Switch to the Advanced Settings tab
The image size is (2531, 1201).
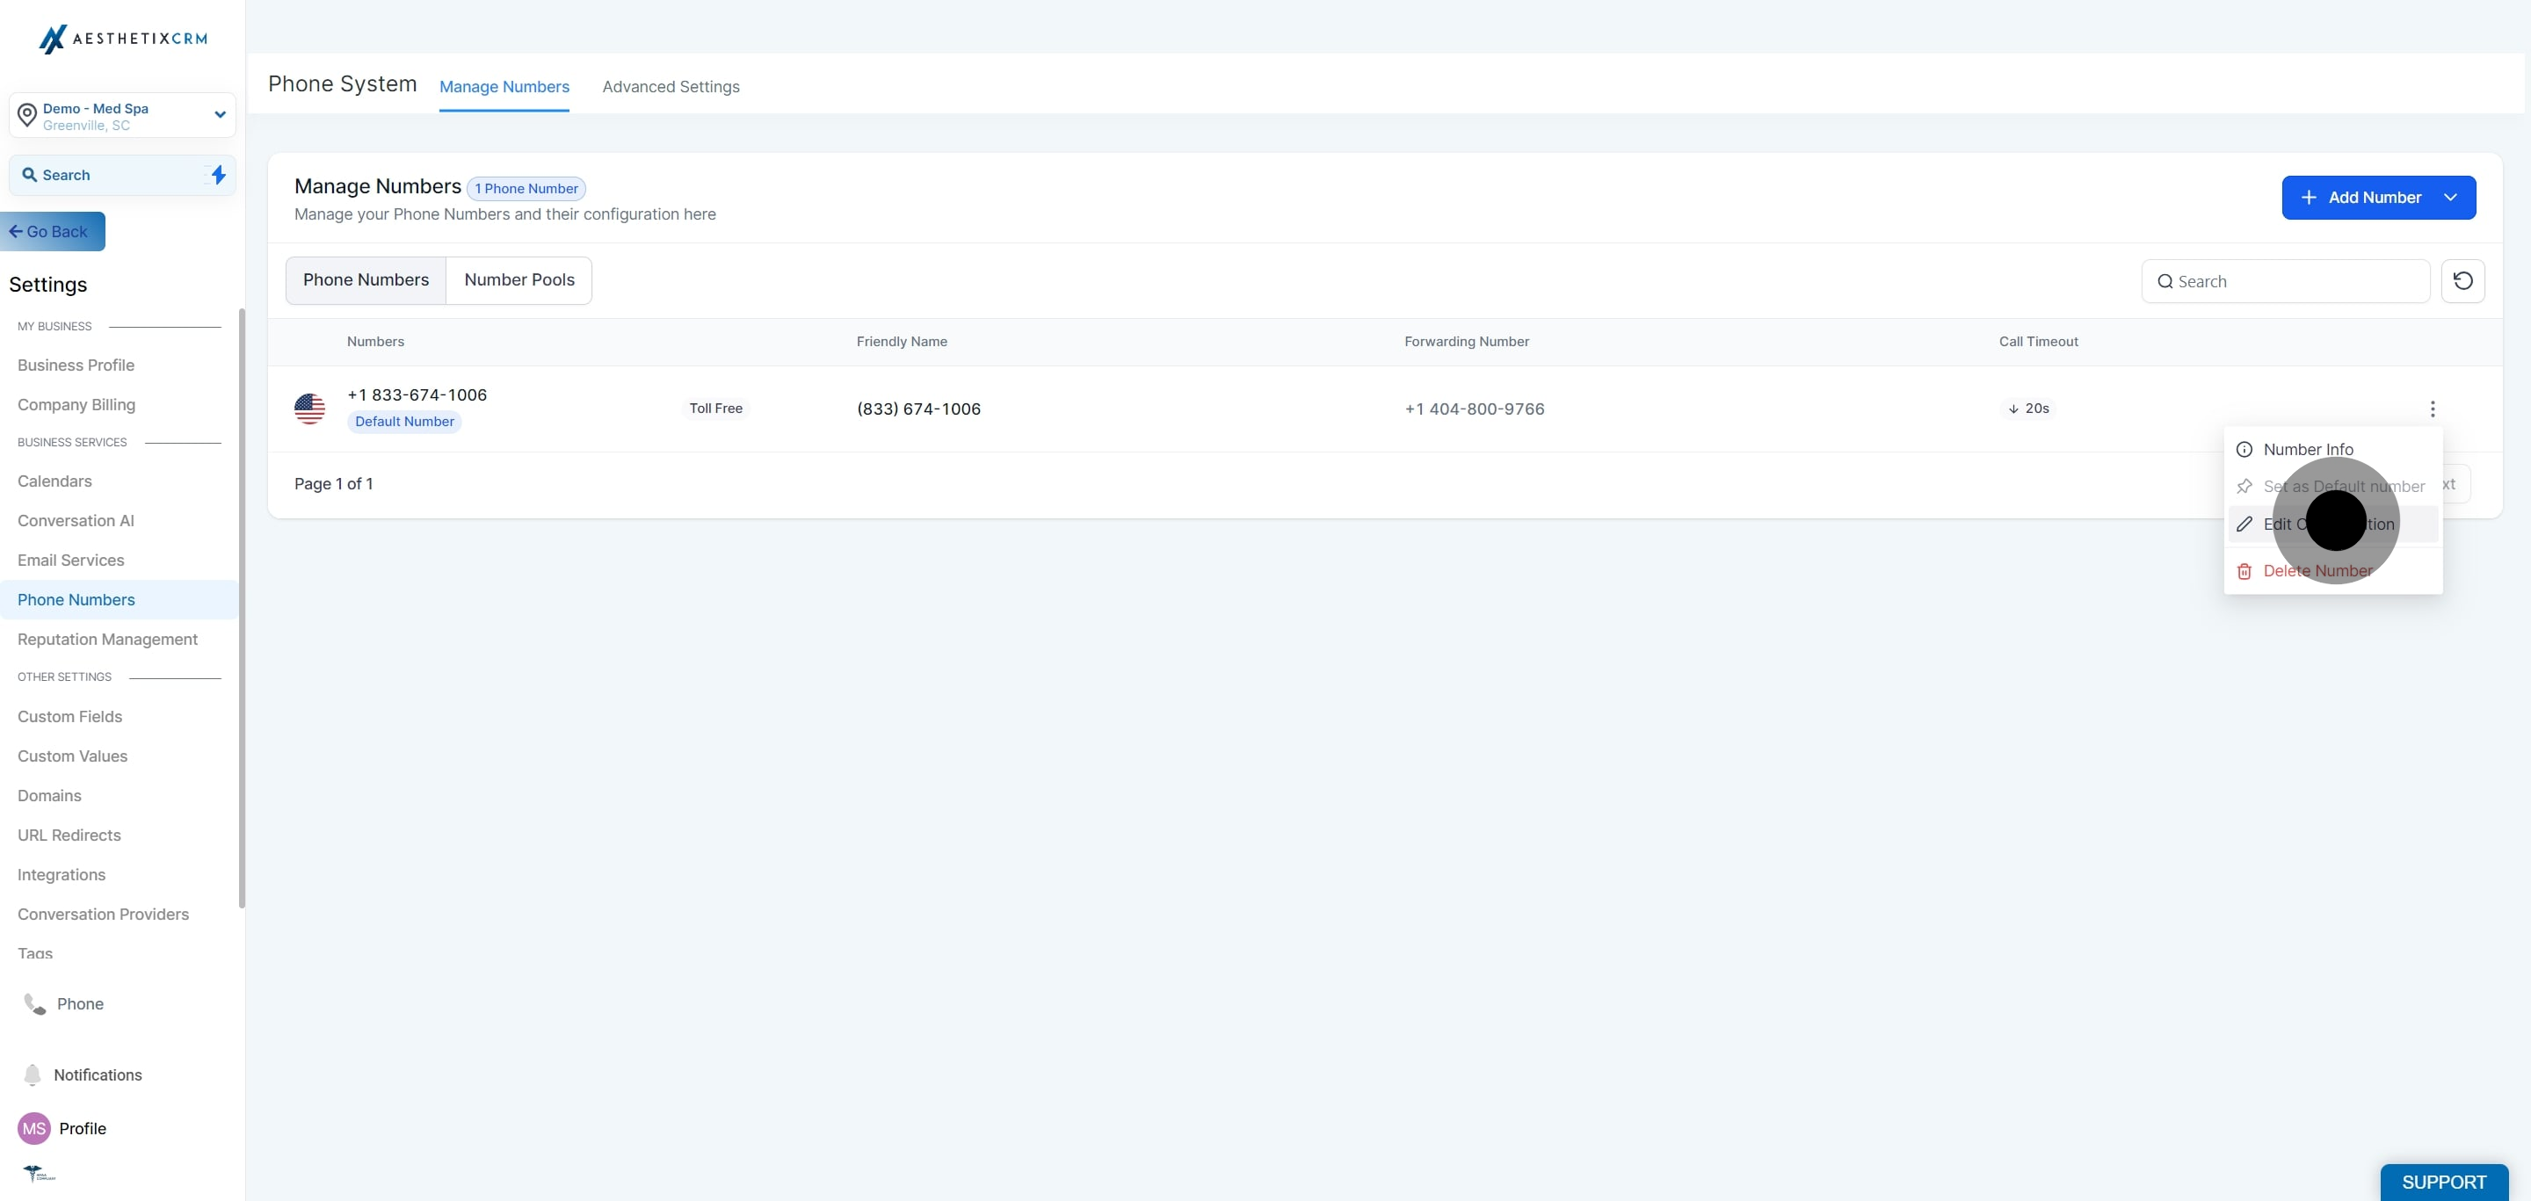point(670,86)
